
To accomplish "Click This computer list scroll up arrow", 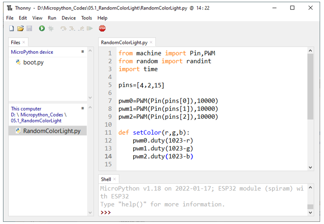I will 90,107.
